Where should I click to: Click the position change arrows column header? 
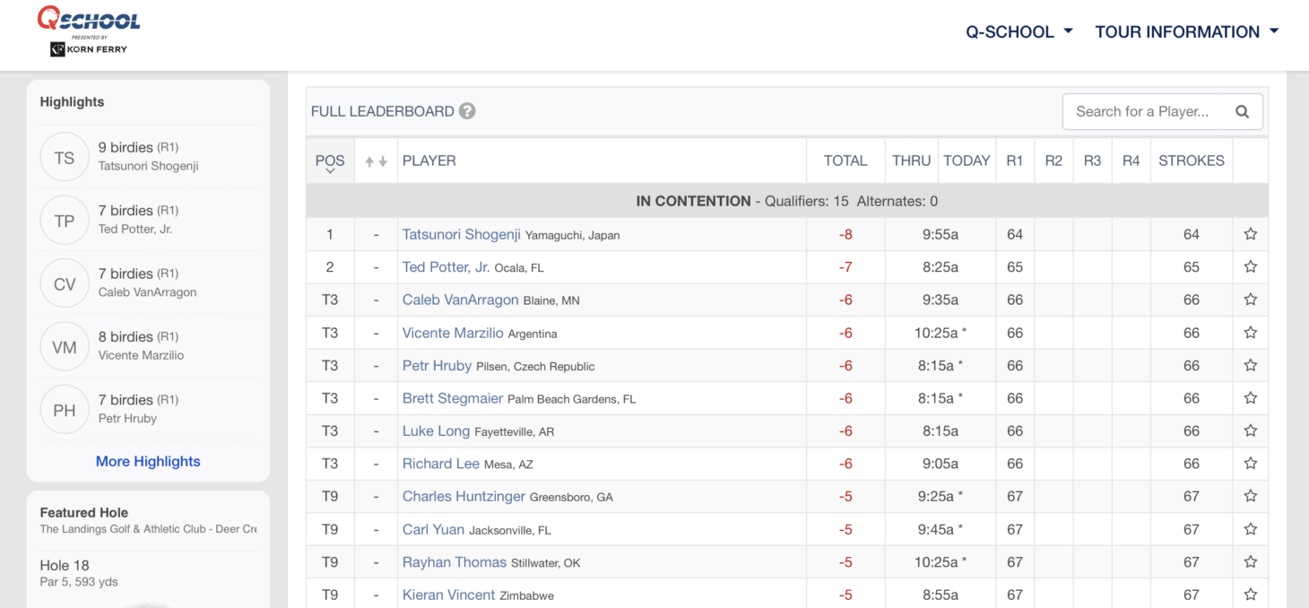pyautogui.click(x=376, y=161)
